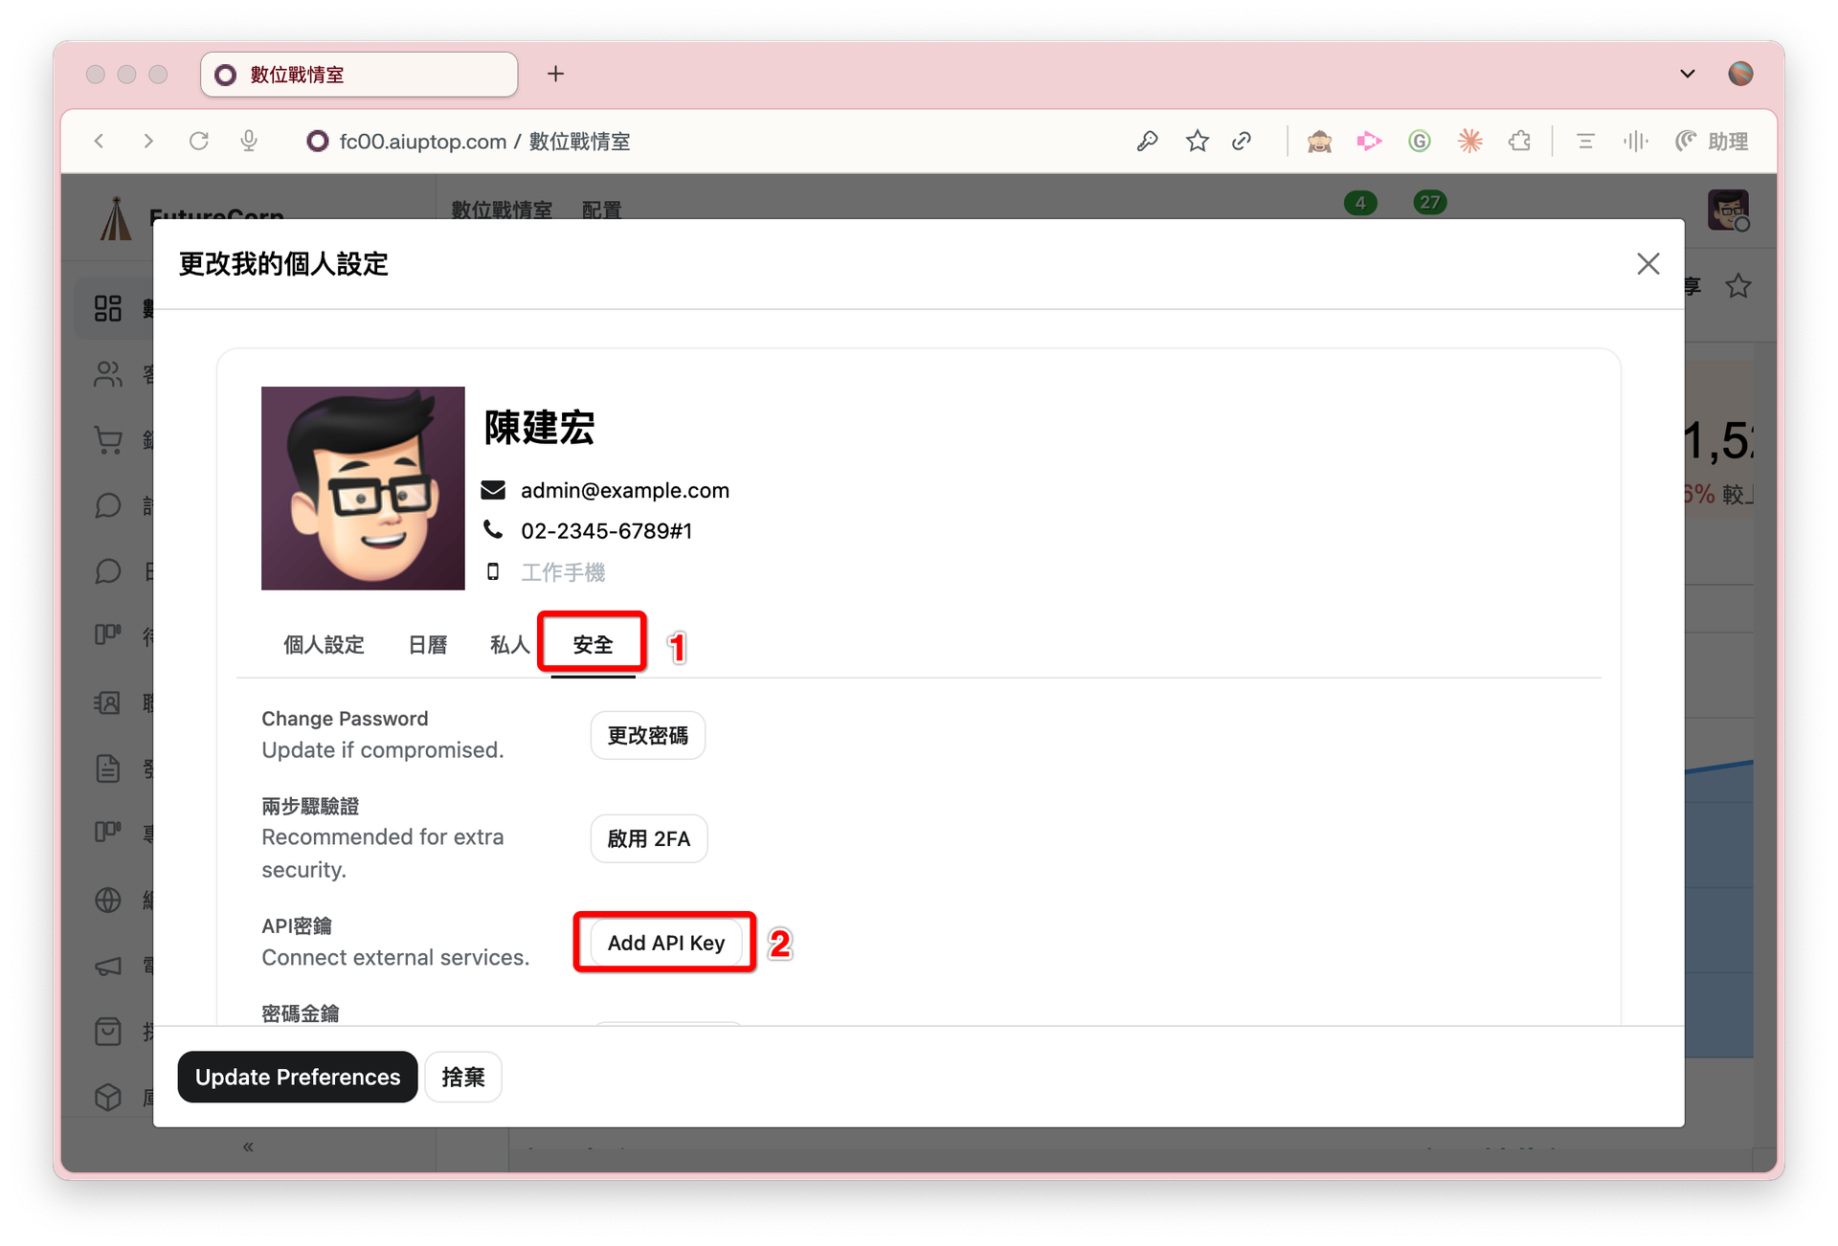Reload the page
This screenshot has height=1246, width=1838.
pyautogui.click(x=199, y=142)
